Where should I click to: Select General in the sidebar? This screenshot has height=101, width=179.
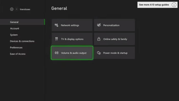[23, 22]
